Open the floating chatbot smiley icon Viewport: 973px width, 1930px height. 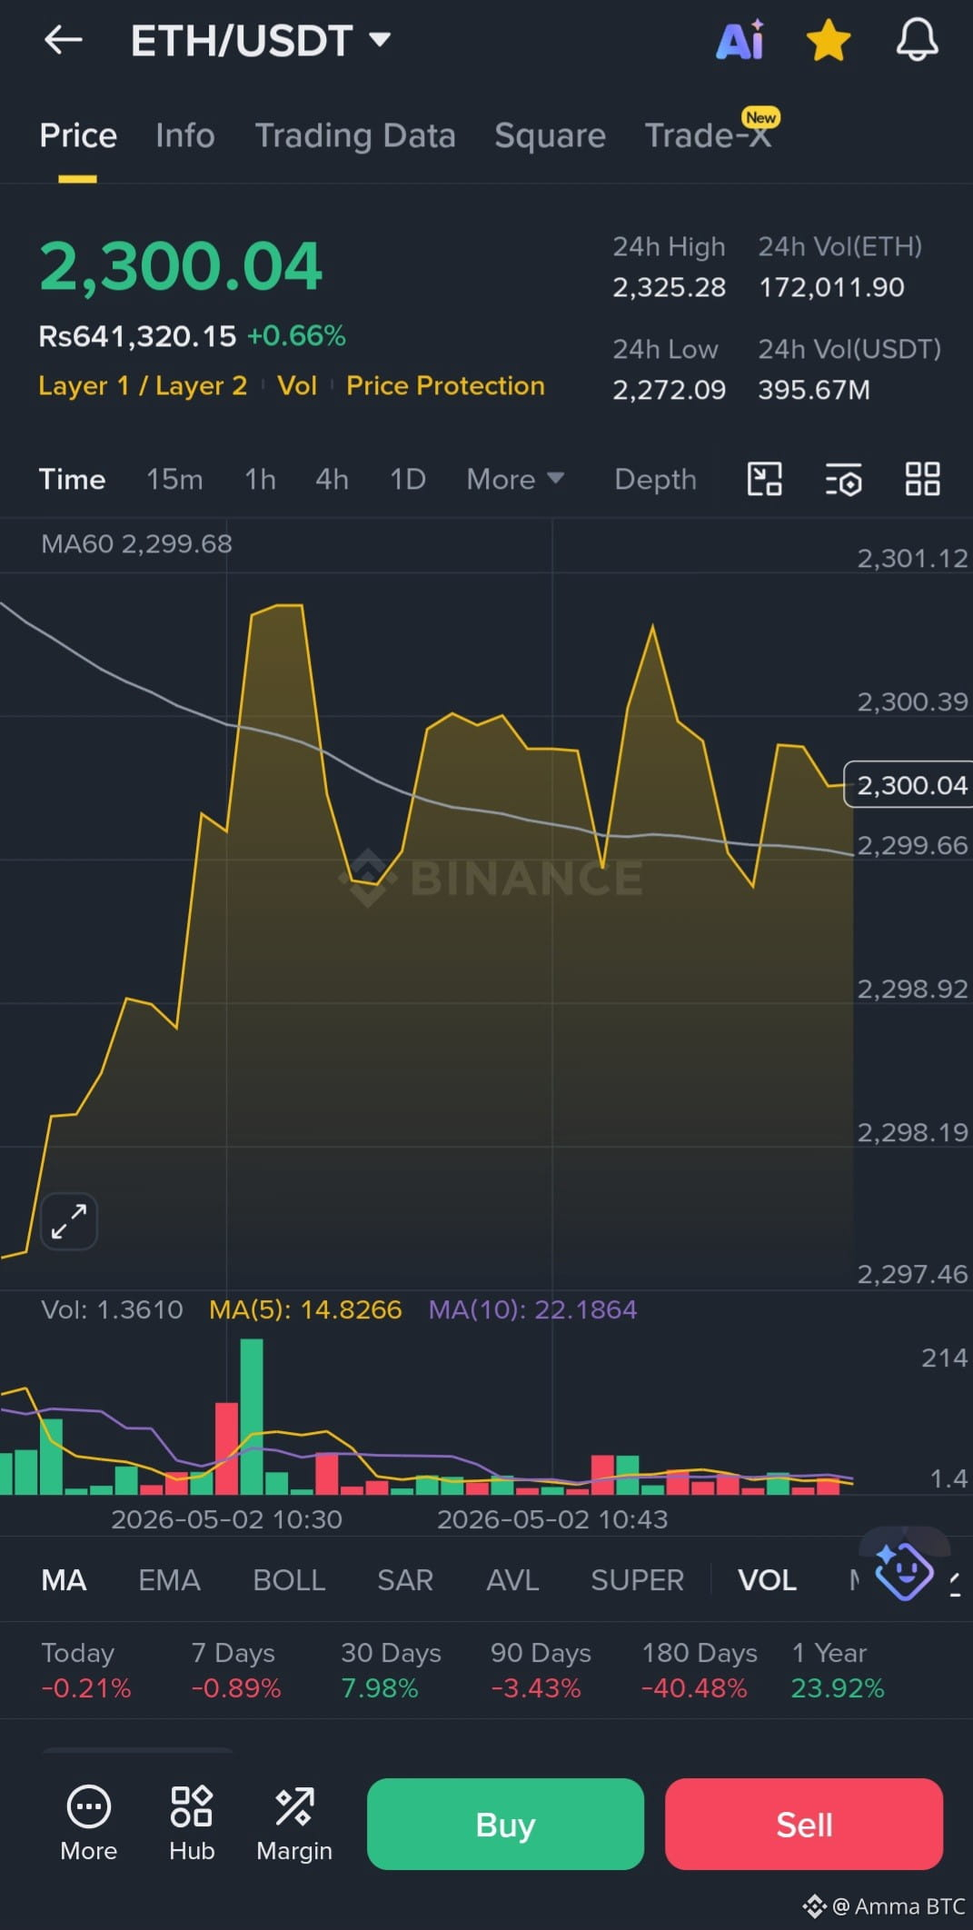tap(903, 1570)
